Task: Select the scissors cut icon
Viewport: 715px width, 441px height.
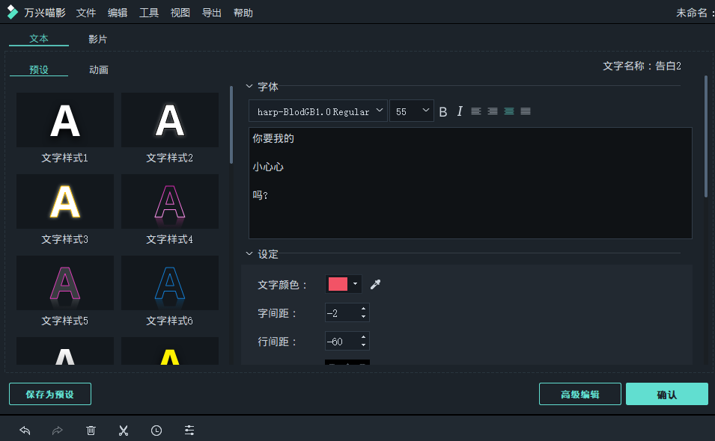Action: 124,430
